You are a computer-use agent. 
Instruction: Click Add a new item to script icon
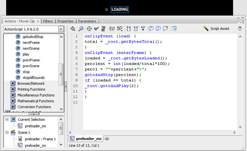pos(73,29)
